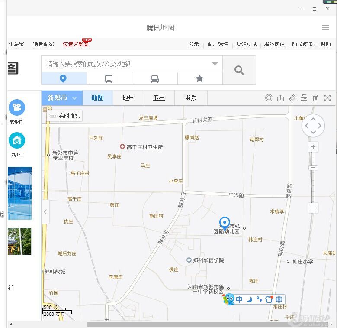Viewport: 337px width, 328px height.
Task: Click the 新村大道 road label
Action: [x=202, y=120]
